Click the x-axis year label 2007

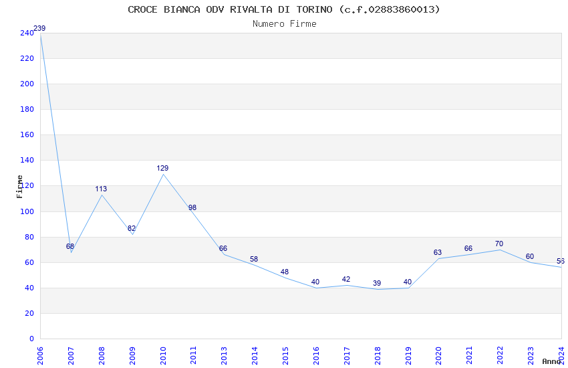tap(71, 355)
